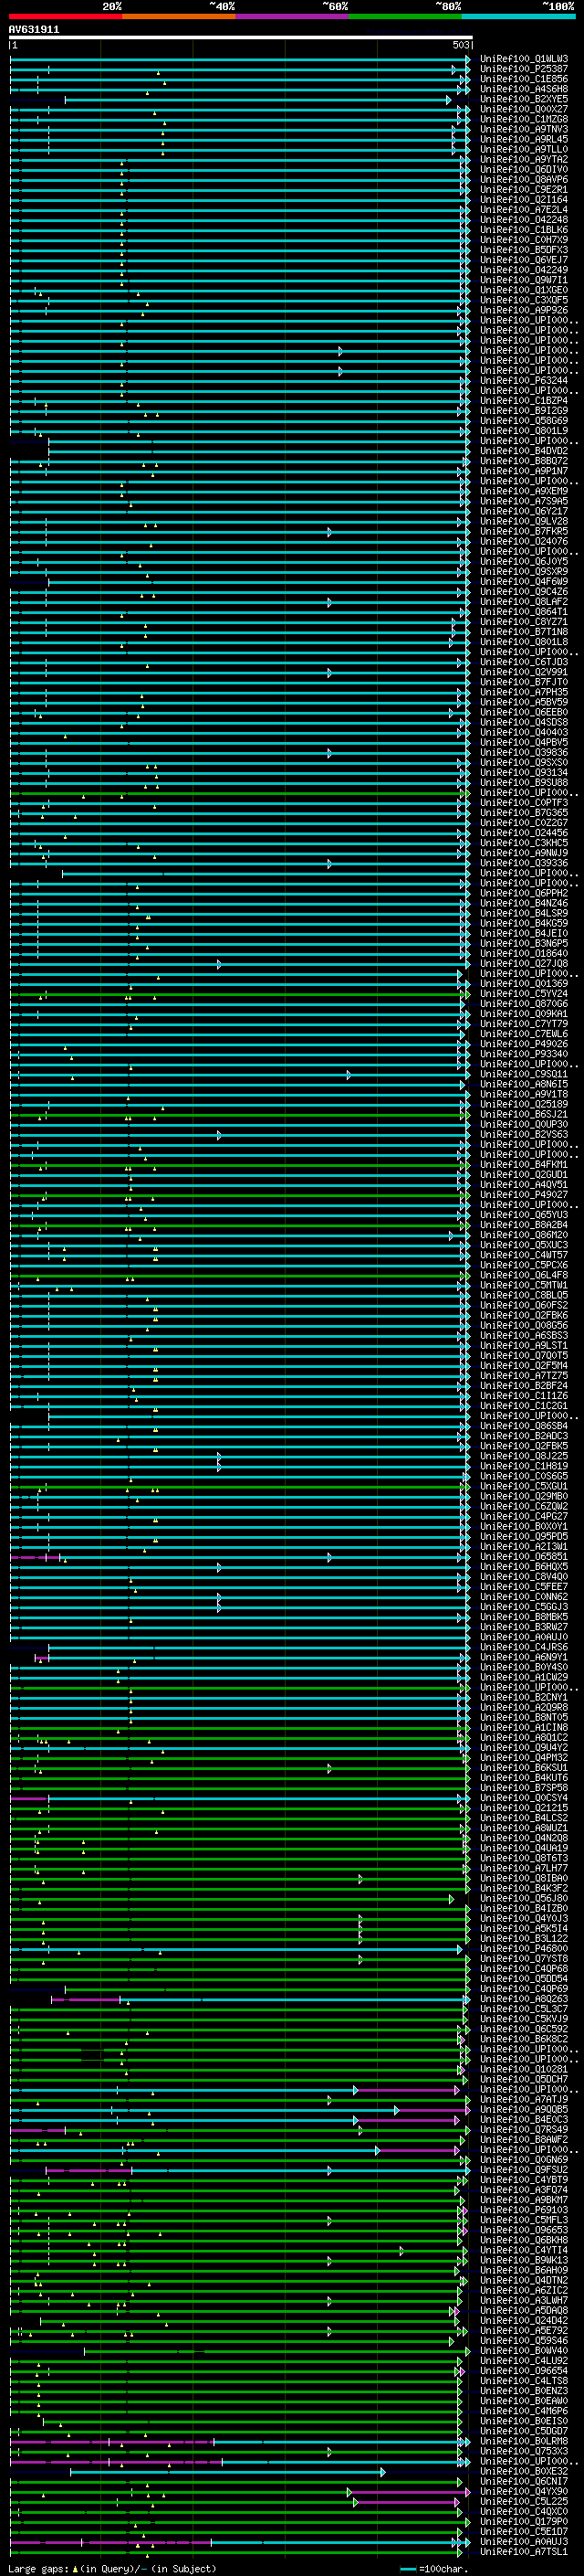Select the label UniRef100_Q0UP30

pyautogui.click(x=524, y=1124)
